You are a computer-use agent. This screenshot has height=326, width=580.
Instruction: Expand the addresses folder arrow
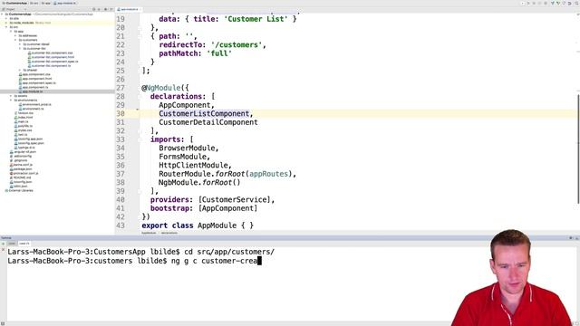coord(15,36)
